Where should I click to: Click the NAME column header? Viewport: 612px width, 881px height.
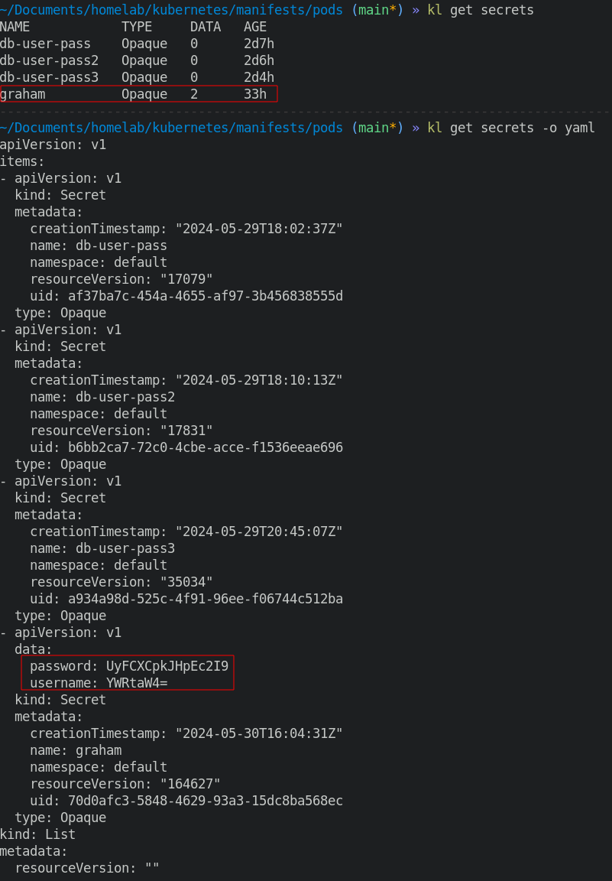coord(15,27)
